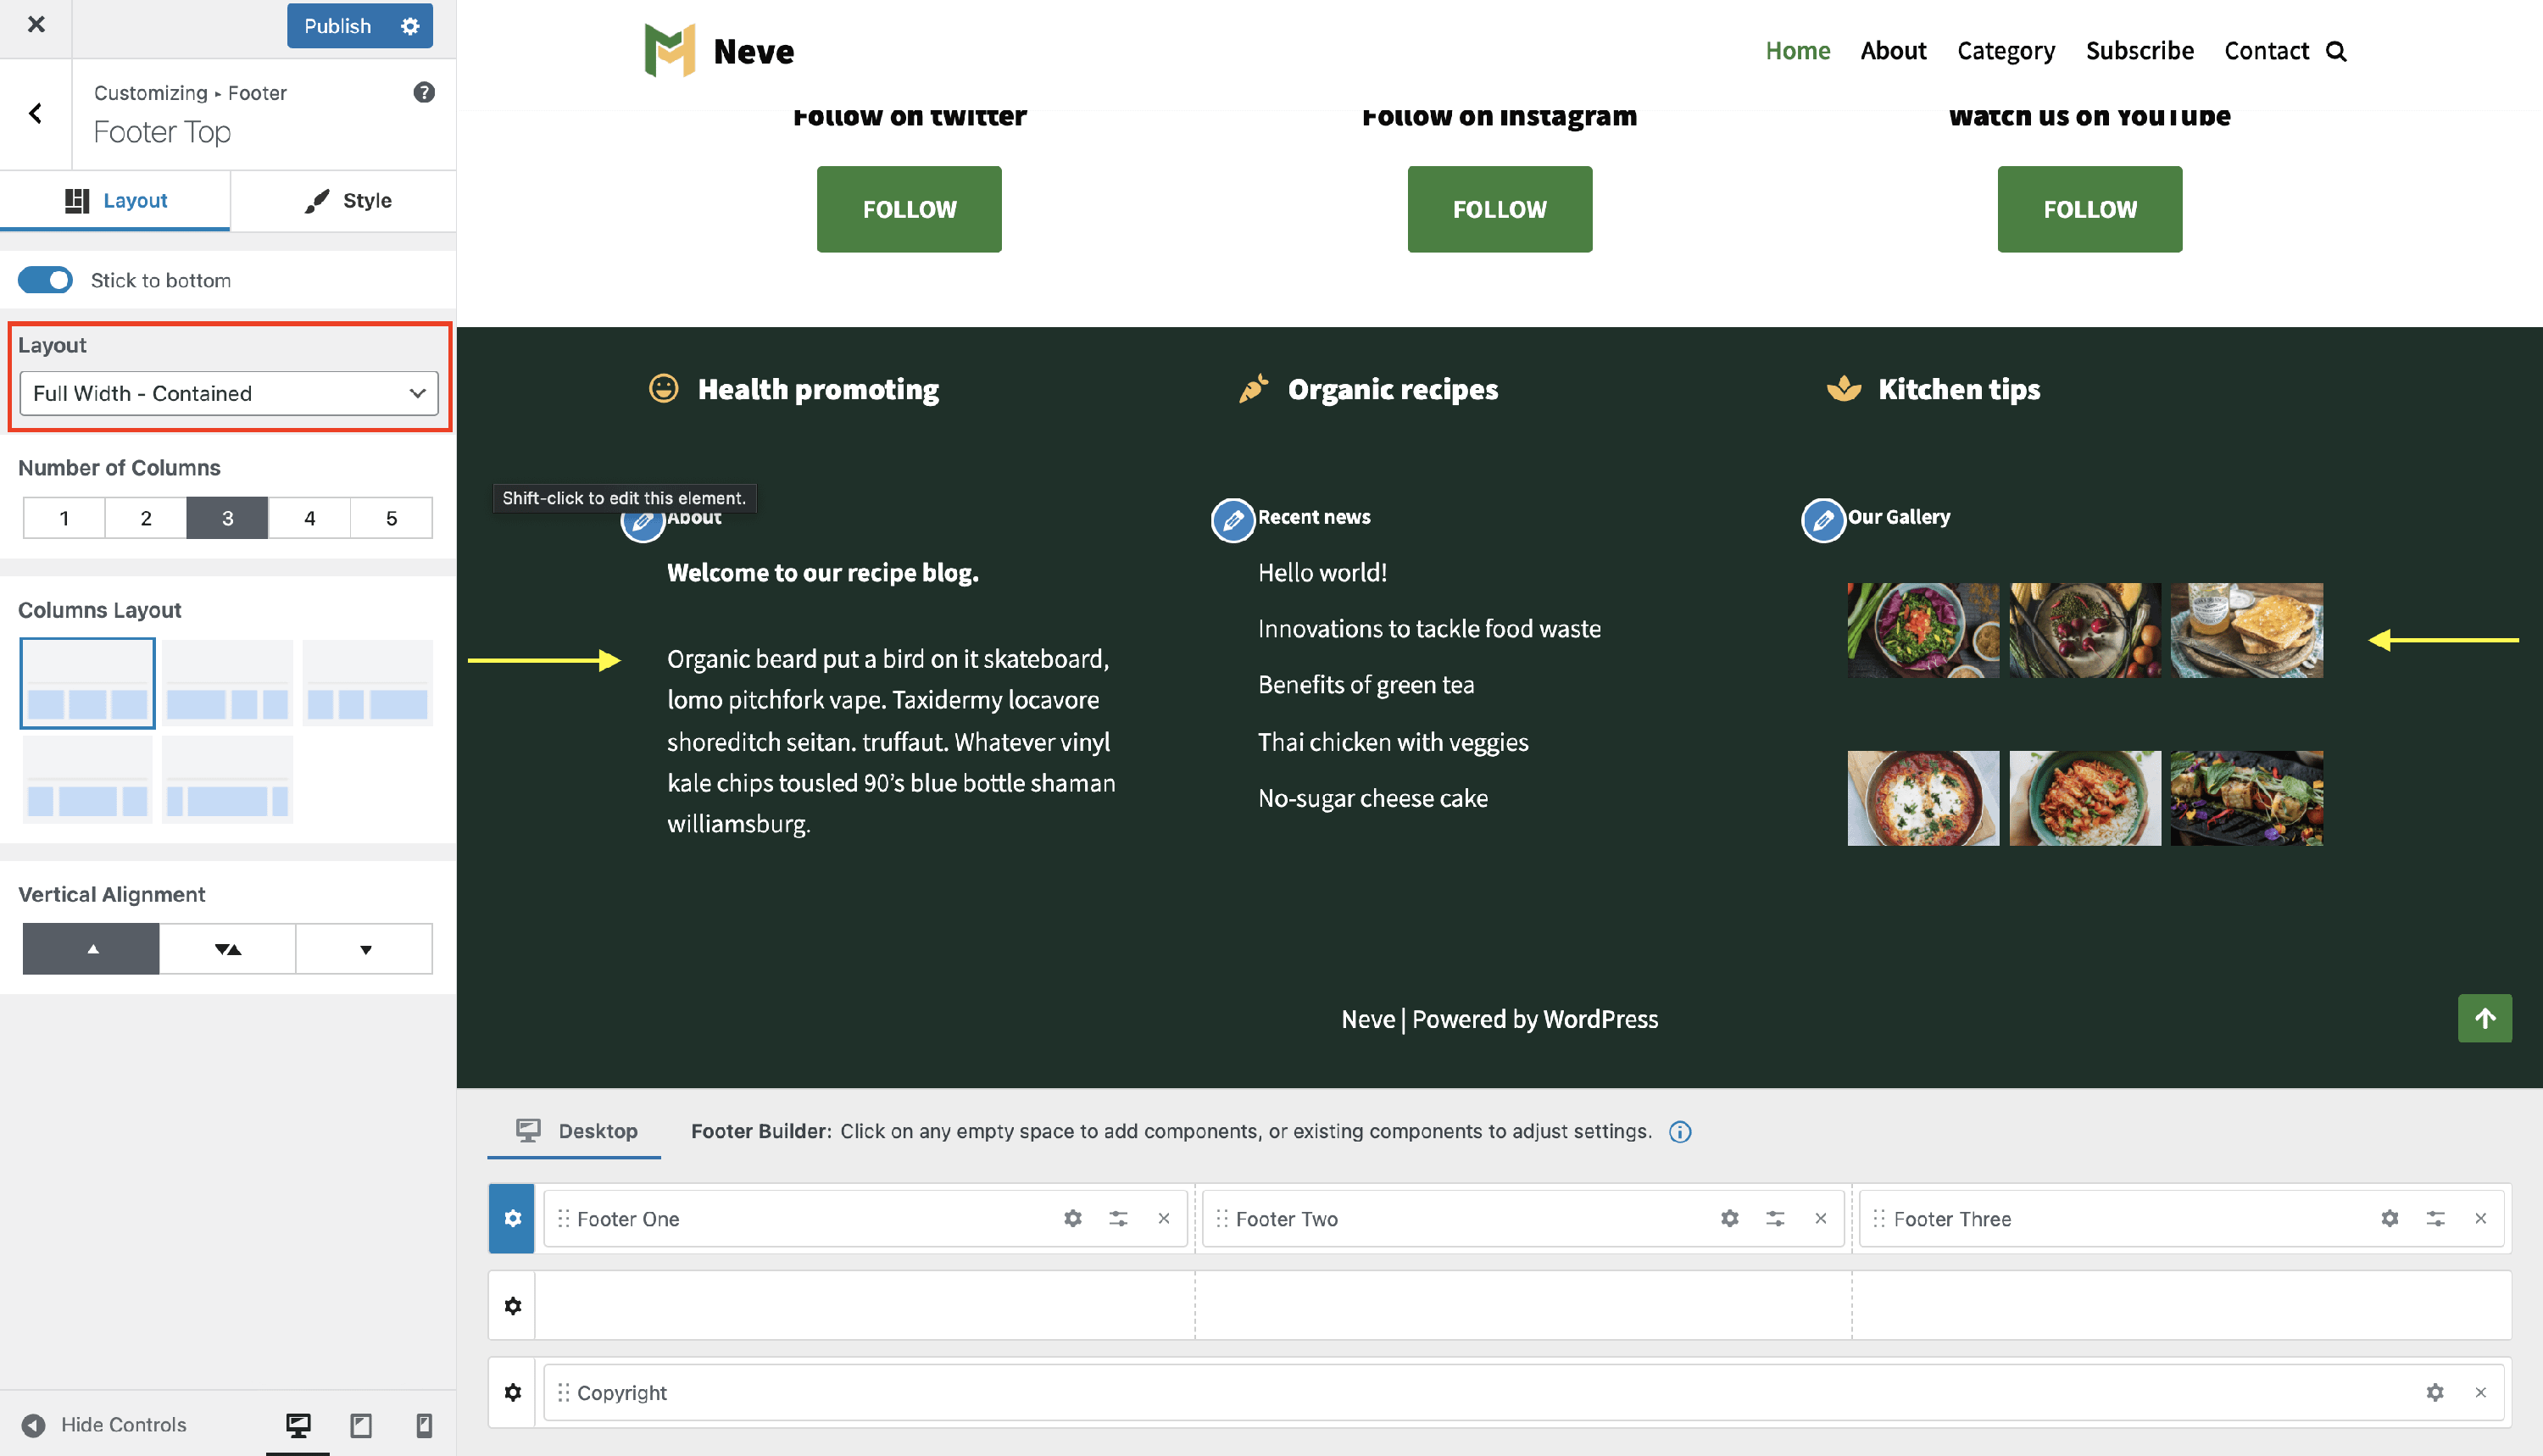Switch to tablet preview device
2543x1456 pixels.
361,1424
